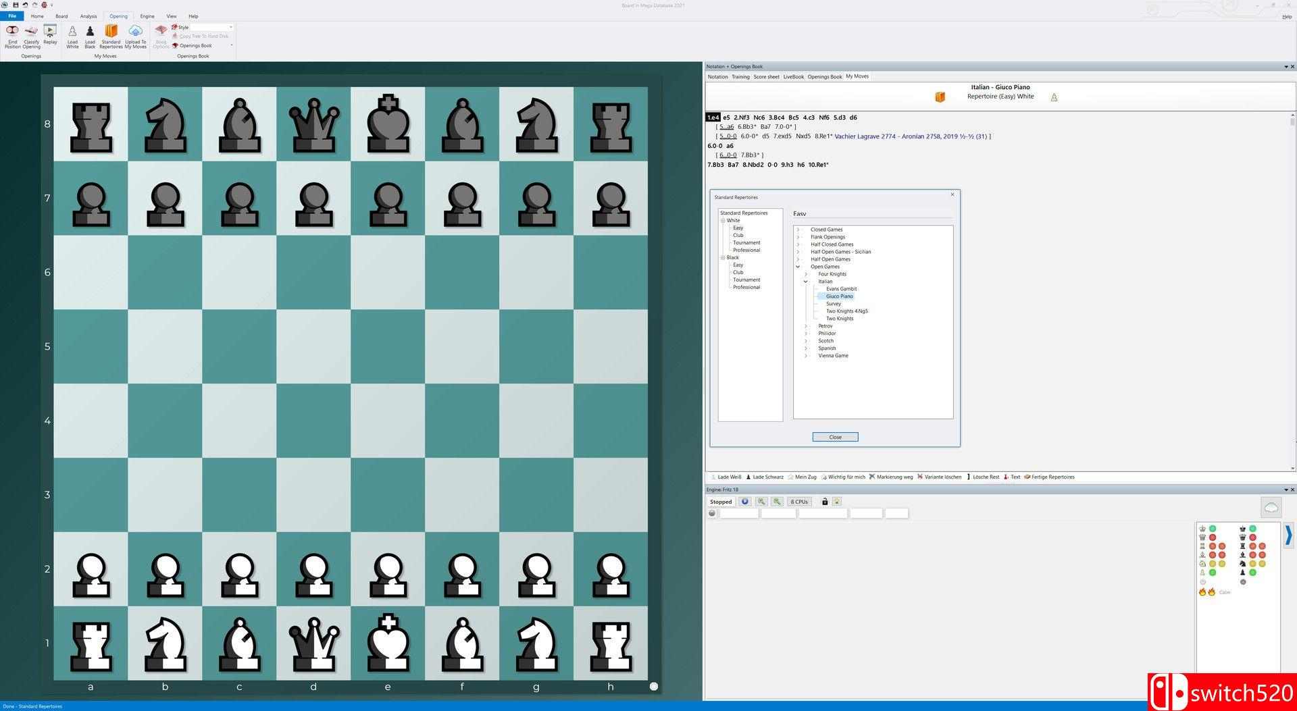This screenshot has width=1297, height=711.
Task: Click the save icon in the title bar
Action: [16, 5]
